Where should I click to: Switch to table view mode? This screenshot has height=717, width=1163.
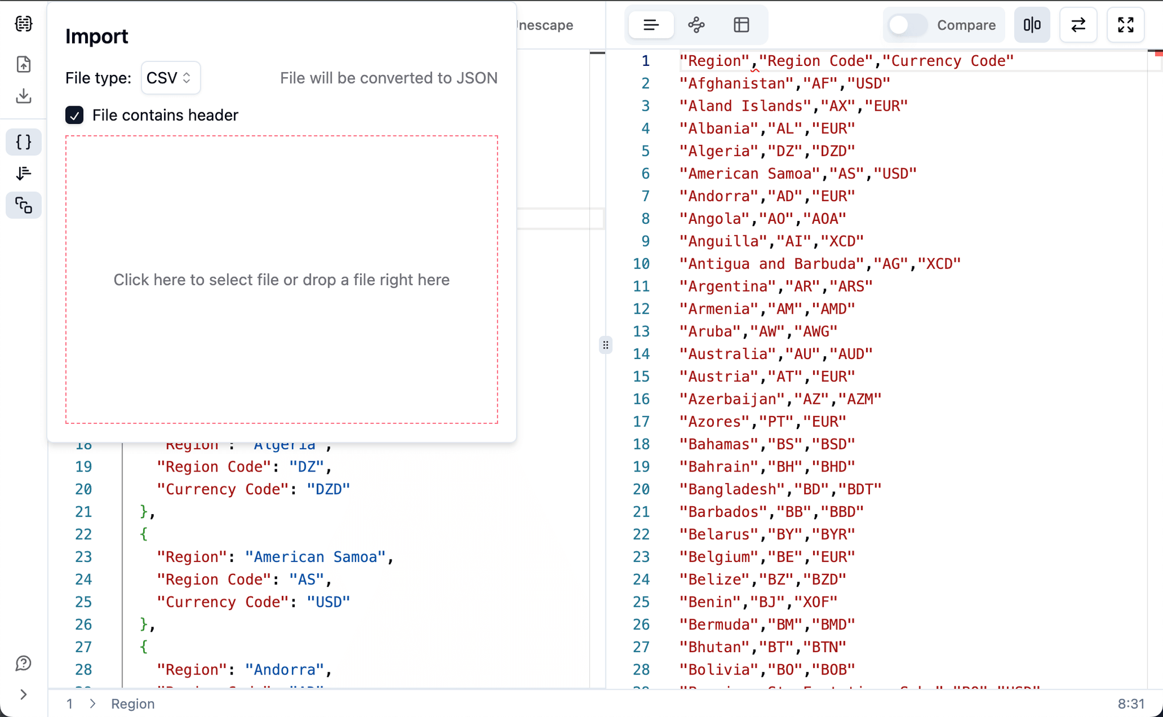[741, 24]
